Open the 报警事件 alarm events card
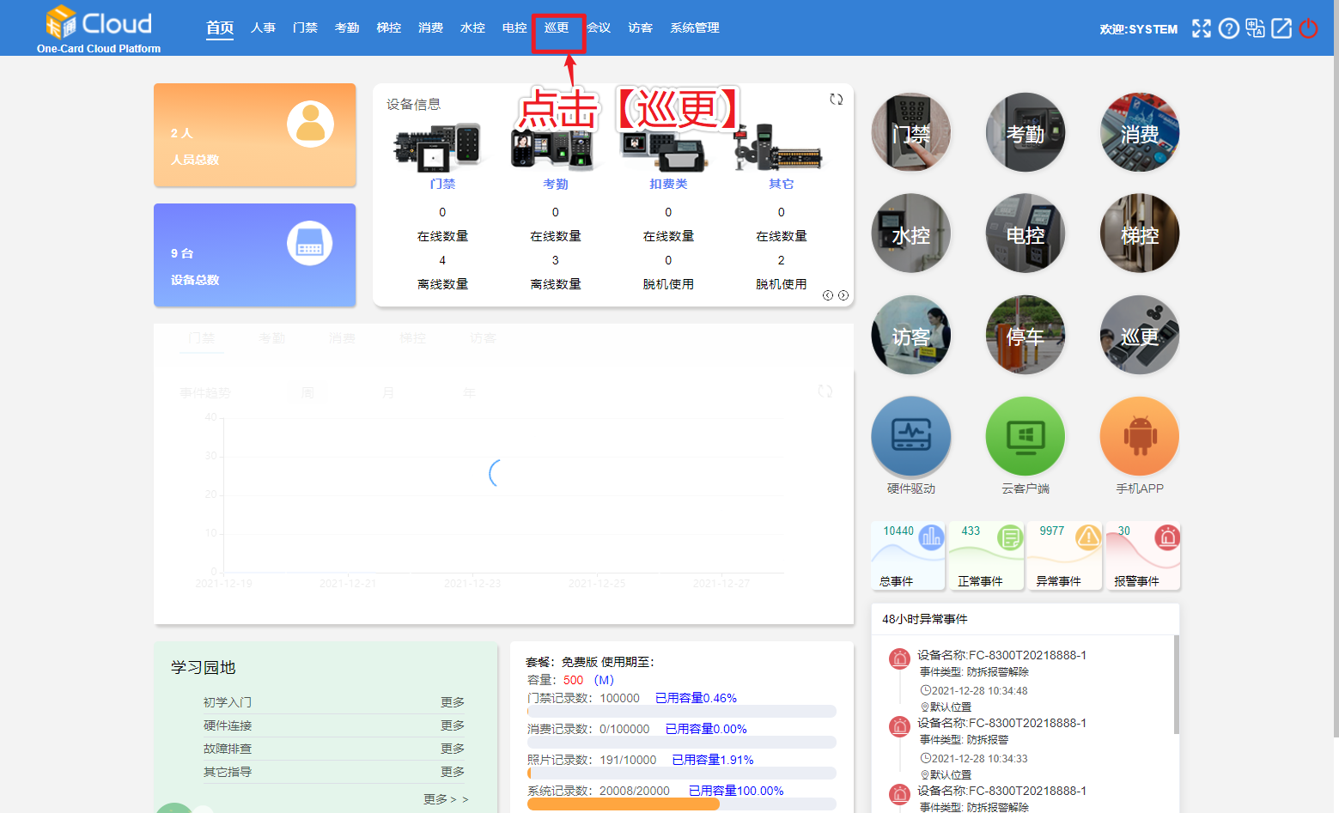Image resolution: width=1339 pixels, height=813 pixels. [x=1142, y=556]
